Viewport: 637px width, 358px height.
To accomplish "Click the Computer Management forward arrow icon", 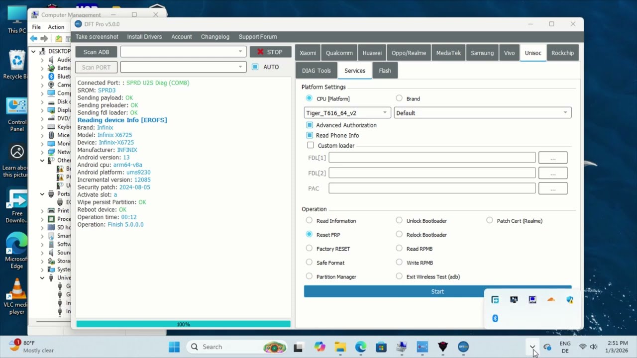I will click(44, 38).
